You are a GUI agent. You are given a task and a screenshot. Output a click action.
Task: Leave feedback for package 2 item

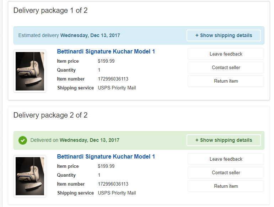pos(226,159)
